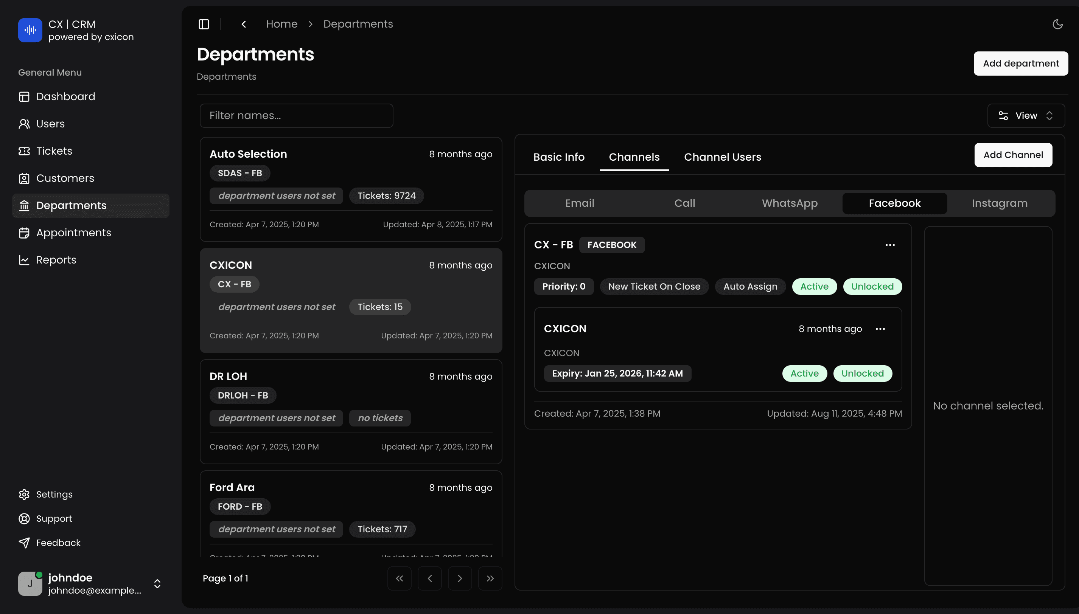Click the Unlocked badge beside the Expiry date
The height and width of the screenshot is (614, 1079).
862,374
